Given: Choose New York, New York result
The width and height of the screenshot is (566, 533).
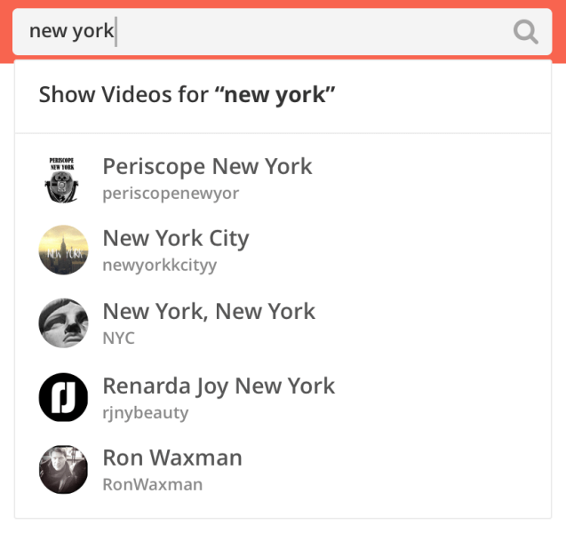Looking at the screenshot, I should (283, 323).
